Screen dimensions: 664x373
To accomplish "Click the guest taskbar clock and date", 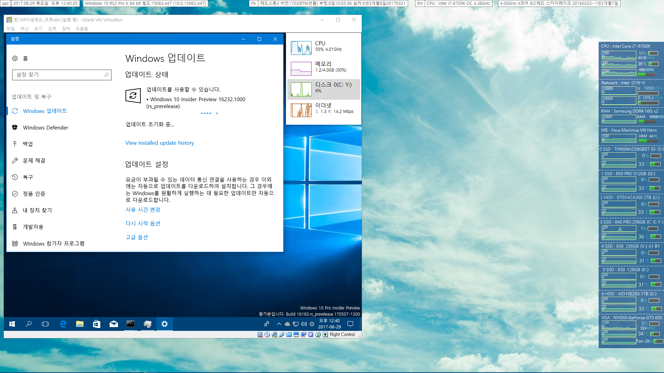I will (x=329, y=324).
